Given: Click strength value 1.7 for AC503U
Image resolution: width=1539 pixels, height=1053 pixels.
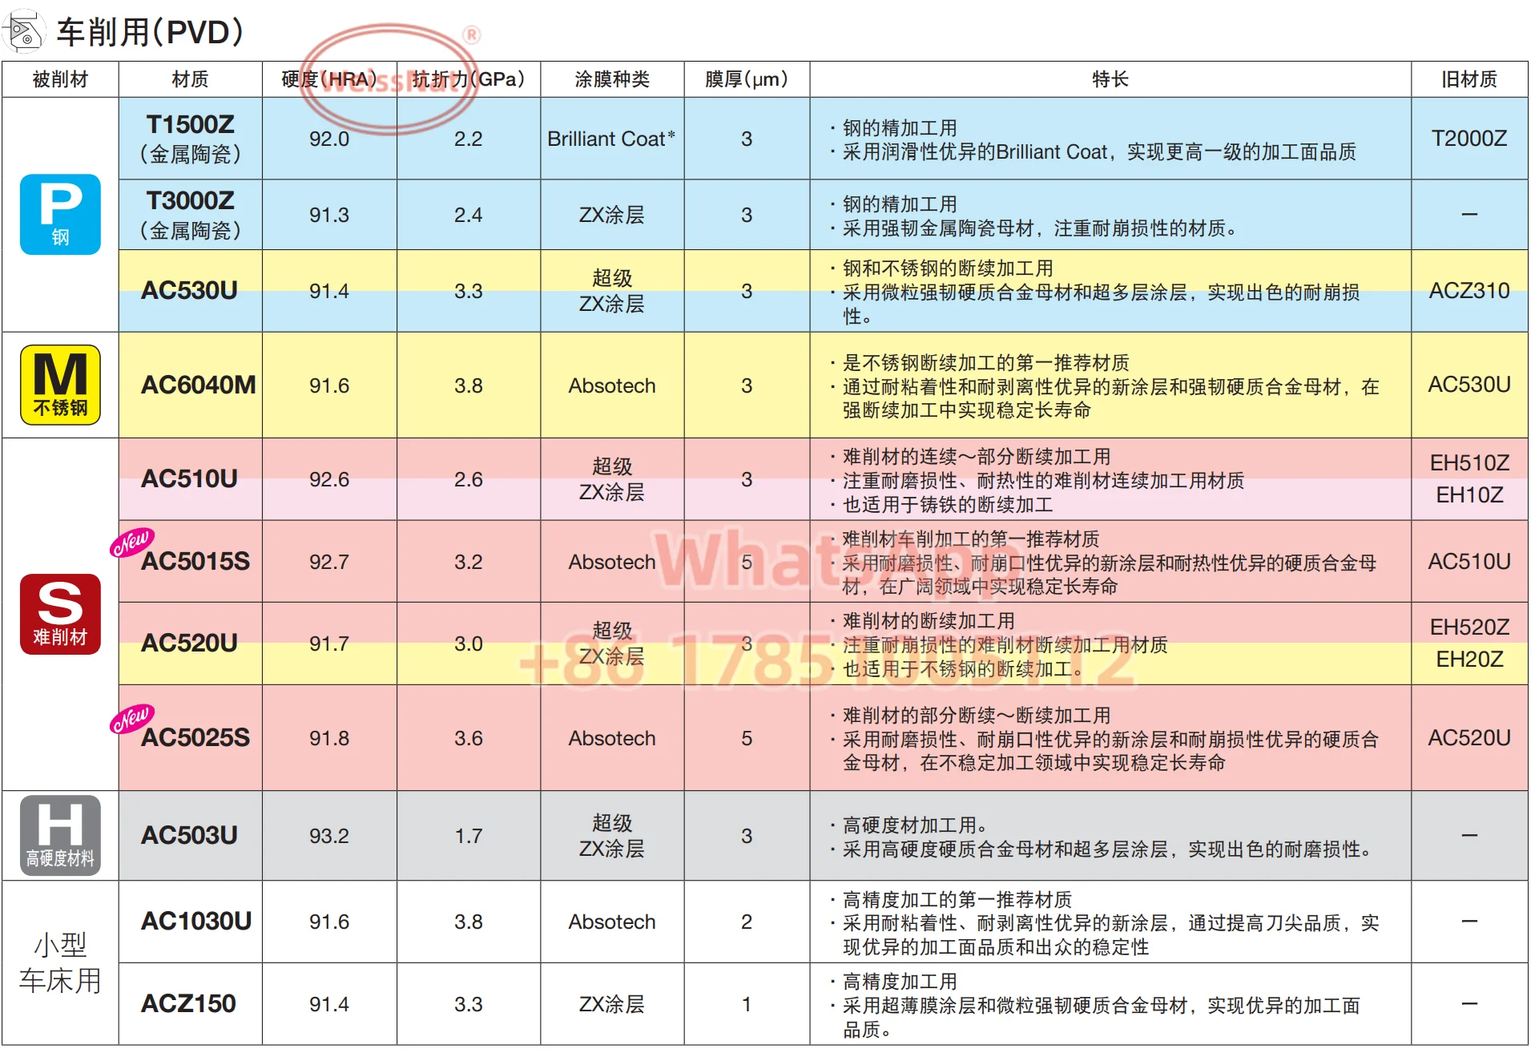Looking at the screenshot, I should pos(469,836).
